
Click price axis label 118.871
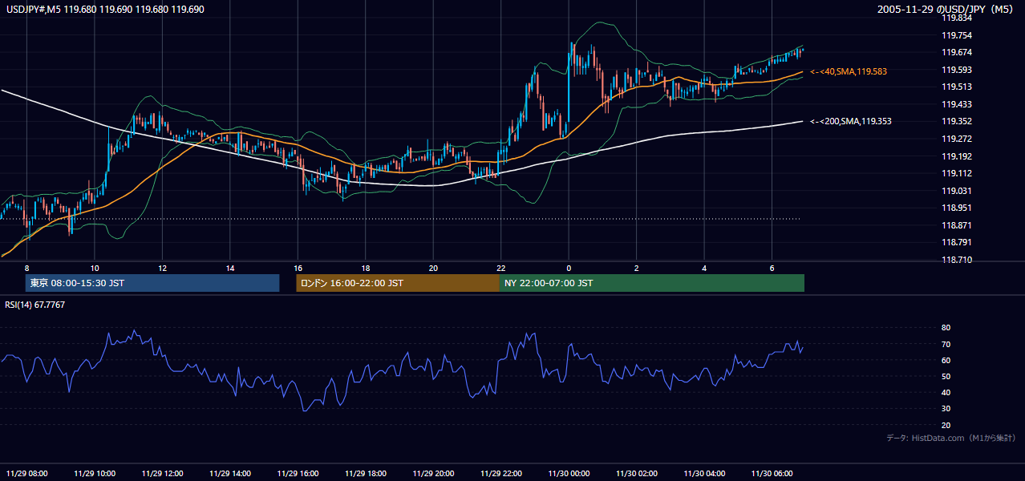click(x=957, y=225)
